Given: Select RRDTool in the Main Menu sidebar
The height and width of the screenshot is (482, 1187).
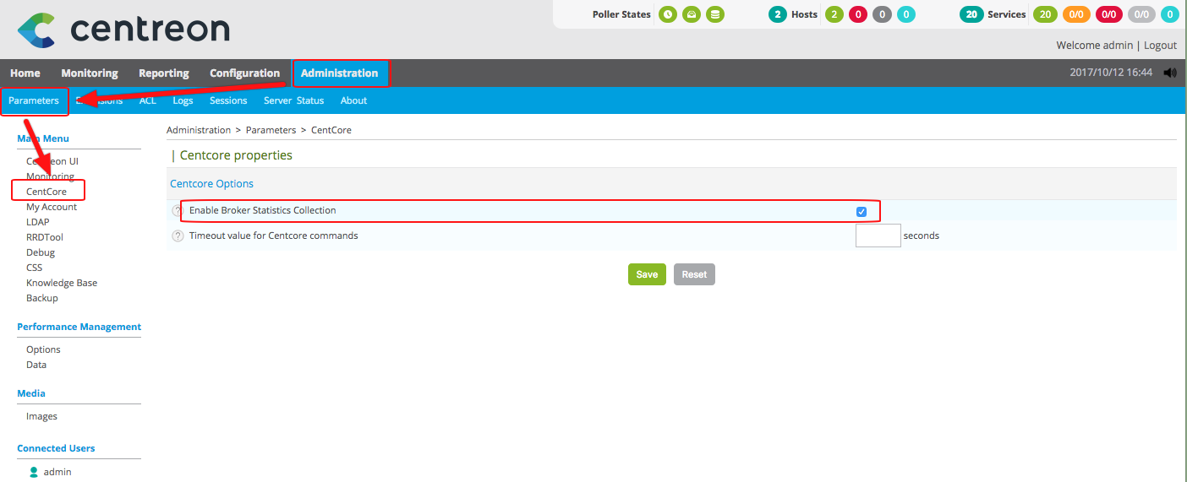Looking at the screenshot, I should click(x=45, y=237).
